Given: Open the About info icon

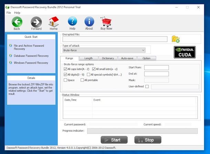Looking at the screenshot, I should pos(89,21).
